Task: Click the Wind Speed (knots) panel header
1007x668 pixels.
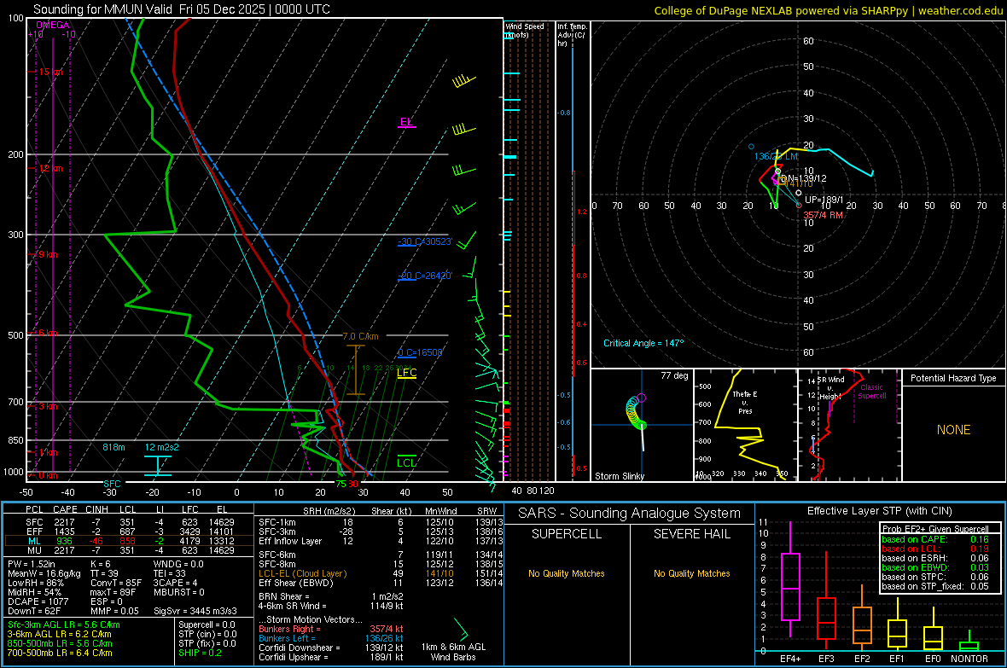Action: (525, 30)
